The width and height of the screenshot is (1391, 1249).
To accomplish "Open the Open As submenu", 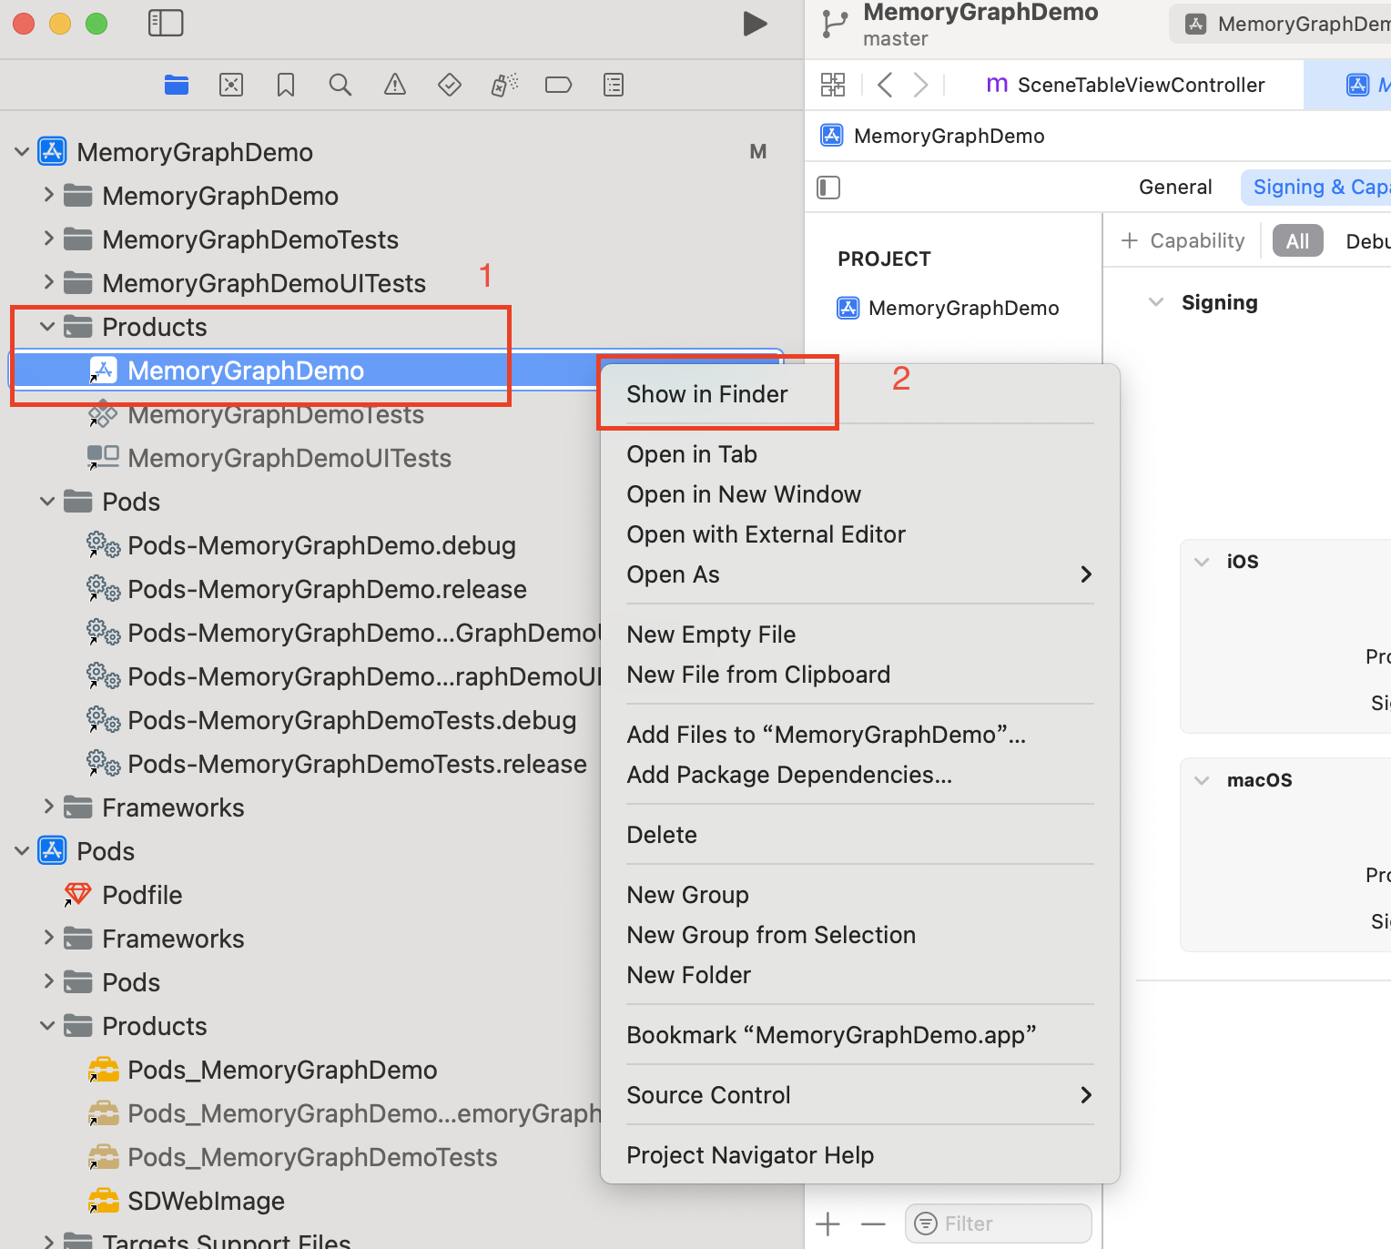I will click(860, 574).
